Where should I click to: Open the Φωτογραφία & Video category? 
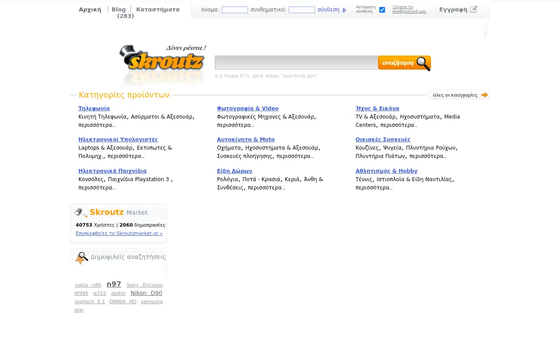click(x=248, y=108)
